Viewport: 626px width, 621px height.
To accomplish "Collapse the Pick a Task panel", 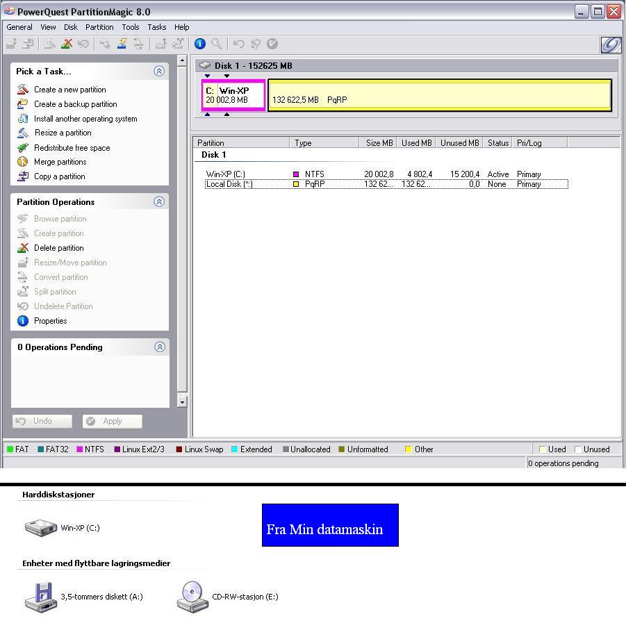I will click(x=159, y=71).
